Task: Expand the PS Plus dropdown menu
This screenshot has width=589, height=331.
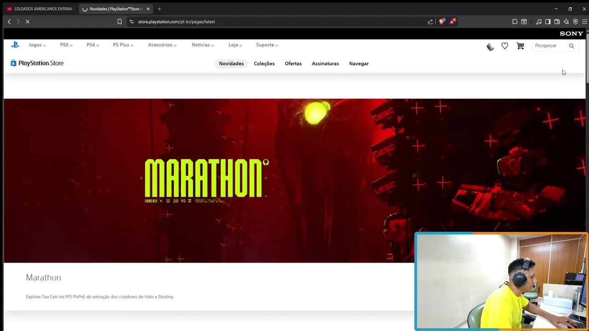Action: (x=123, y=45)
